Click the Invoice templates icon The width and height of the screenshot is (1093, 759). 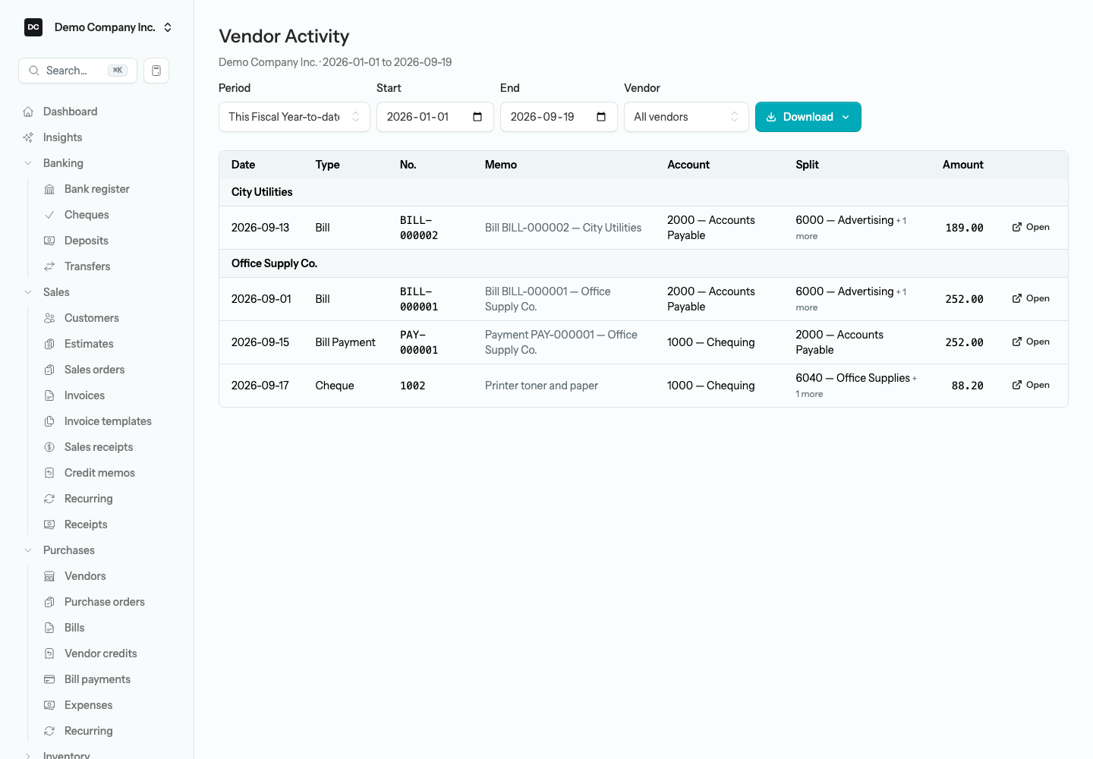pos(49,421)
